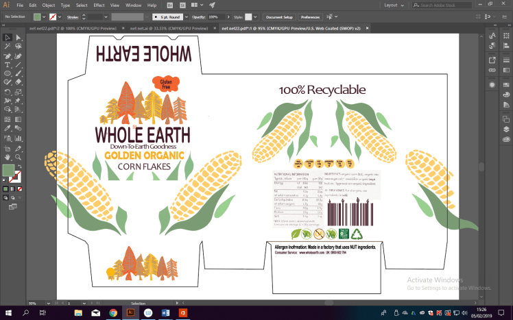The height and width of the screenshot is (320, 513).
Task: Open the zoom level 95% dropdown
Action: point(49,304)
